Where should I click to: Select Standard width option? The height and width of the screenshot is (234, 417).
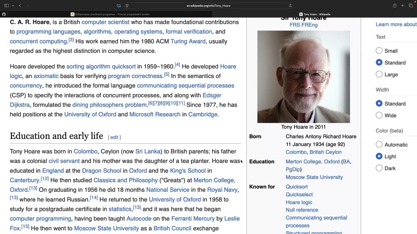[379, 103]
